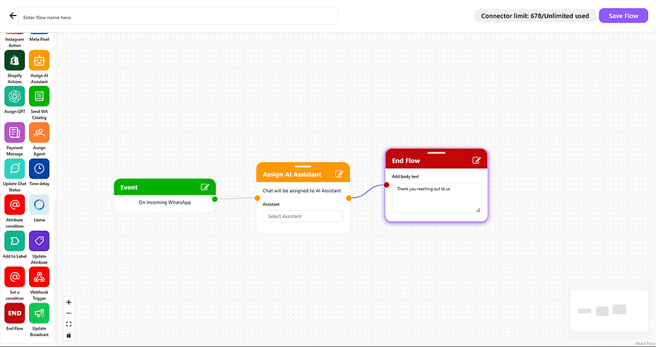
Task: Click the flow name input field
Action: coord(178,17)
